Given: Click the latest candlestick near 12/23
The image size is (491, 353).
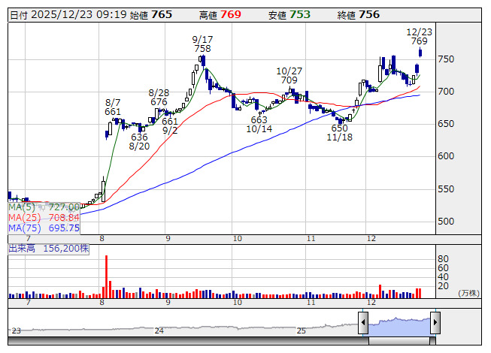Looking at the screenshot, I should pos(420,52).
